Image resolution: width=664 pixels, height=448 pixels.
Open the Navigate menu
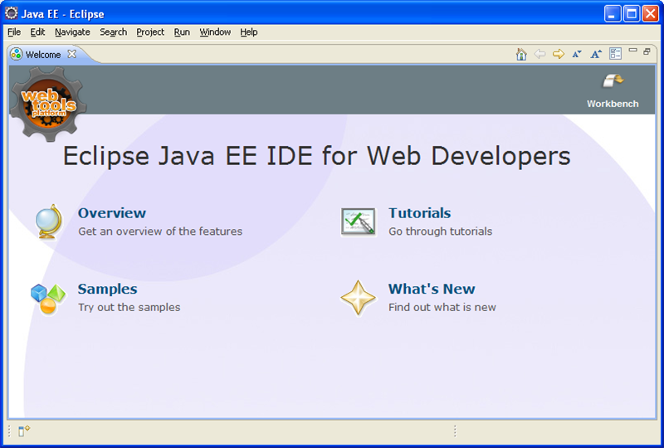72,32
